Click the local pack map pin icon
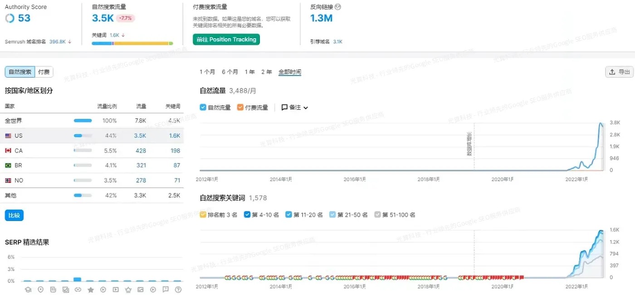Viewport: 635px width, 295px height. pos(40,290)
